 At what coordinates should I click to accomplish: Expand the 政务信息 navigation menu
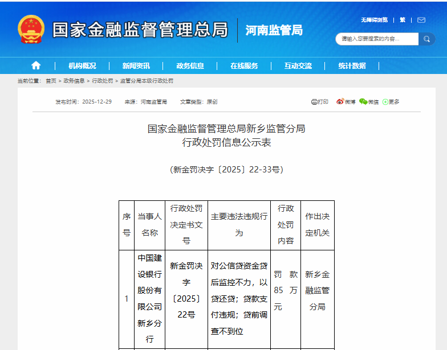(x=190, y=66)
